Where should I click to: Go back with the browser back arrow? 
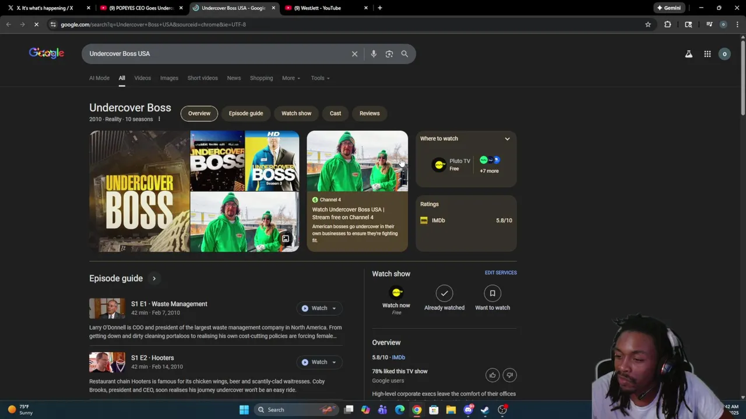pyautogui.click(x=8, y=24)
